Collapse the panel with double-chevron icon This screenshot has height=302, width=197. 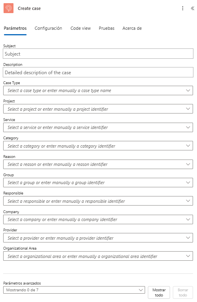192,8
